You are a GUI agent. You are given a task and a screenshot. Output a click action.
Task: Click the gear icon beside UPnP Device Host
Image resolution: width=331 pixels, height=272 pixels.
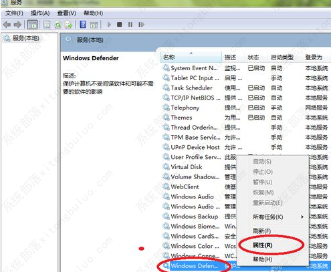[x=166, y=146]
